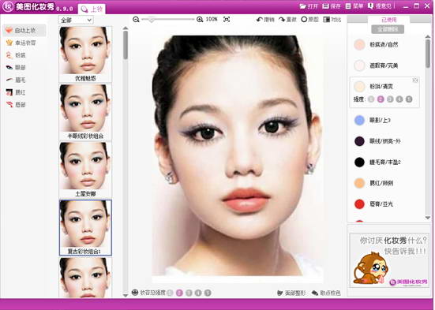Click the preset list scroll-up arrow
Screen dimensions: 435x310
pyautogui.click(x=126, y=28)
